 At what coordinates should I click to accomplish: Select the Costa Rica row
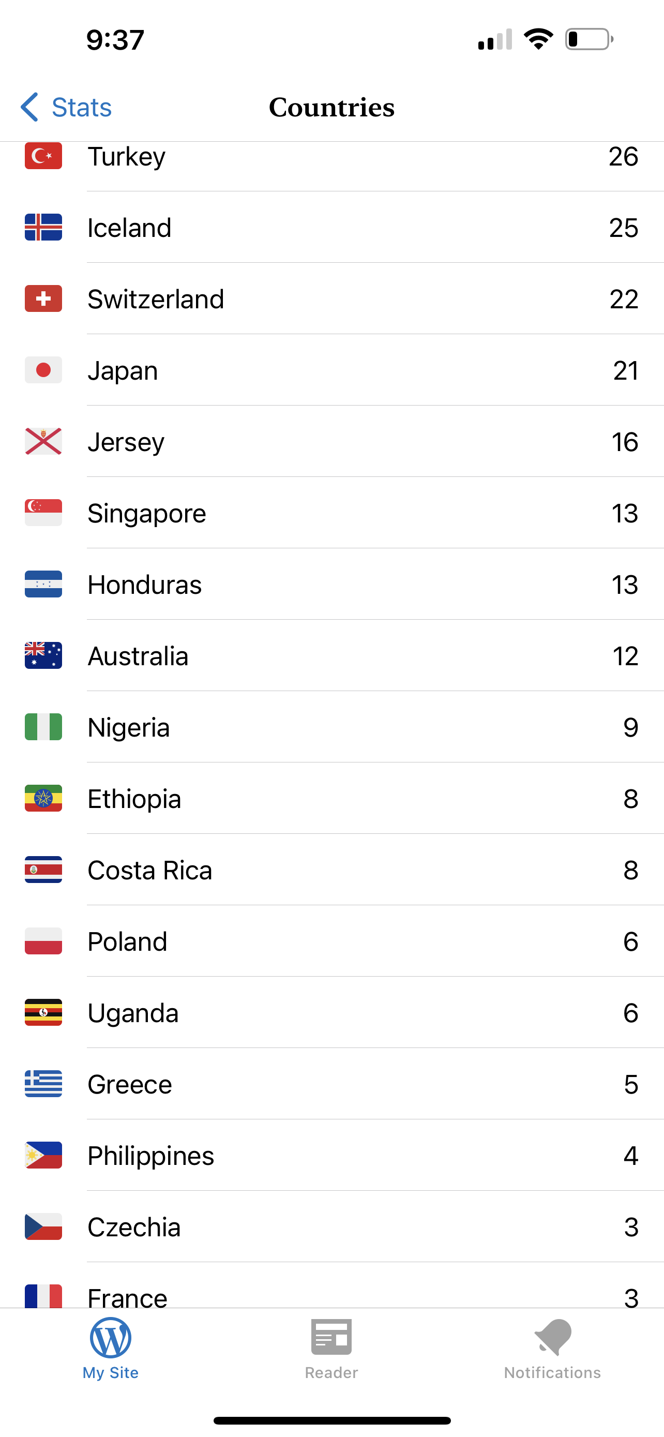[x=331, y=870]
